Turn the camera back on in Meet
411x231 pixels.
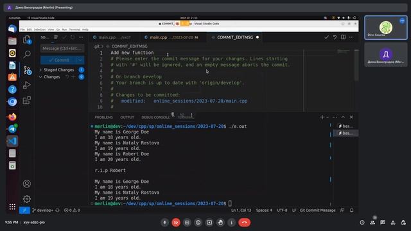(x=176, y=223)
